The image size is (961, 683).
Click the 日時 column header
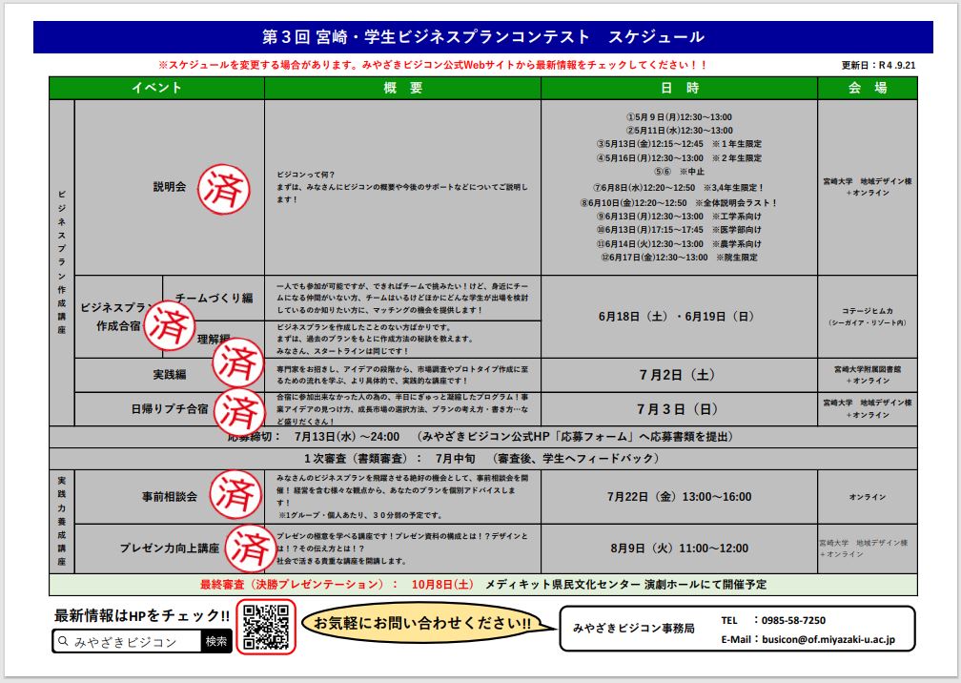coord(679,88)
